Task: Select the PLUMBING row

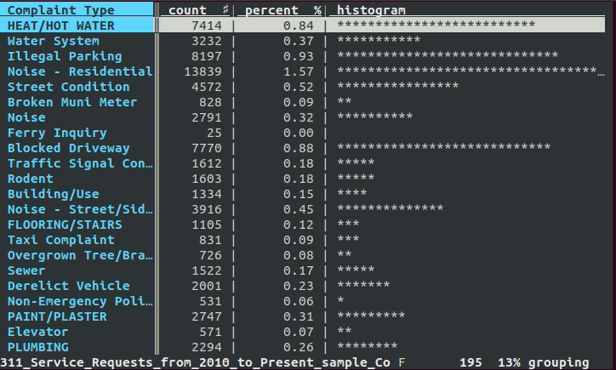Action: 303,347
